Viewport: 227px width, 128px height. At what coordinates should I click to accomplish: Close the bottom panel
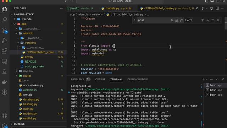[x=223, y=79]
